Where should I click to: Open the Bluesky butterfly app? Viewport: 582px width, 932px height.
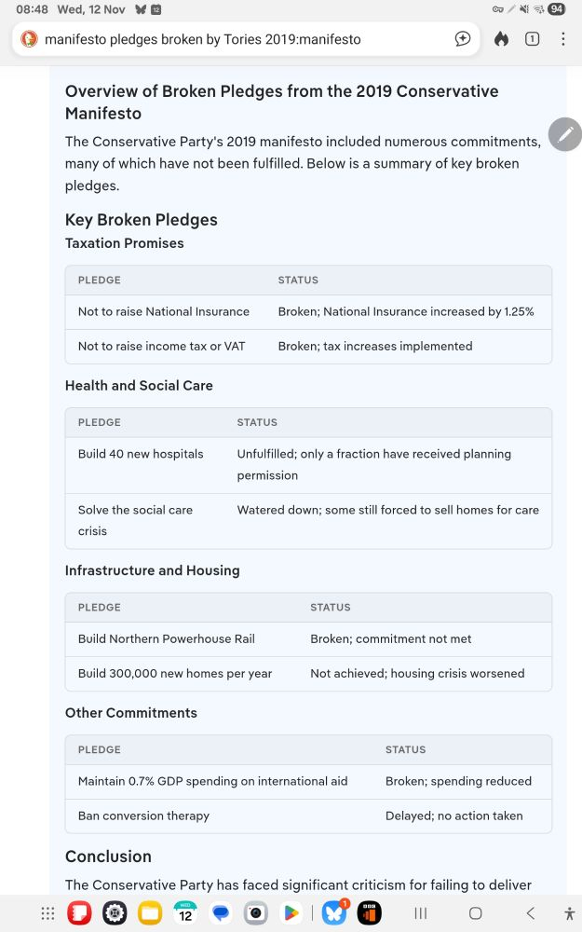click(334, 913)
